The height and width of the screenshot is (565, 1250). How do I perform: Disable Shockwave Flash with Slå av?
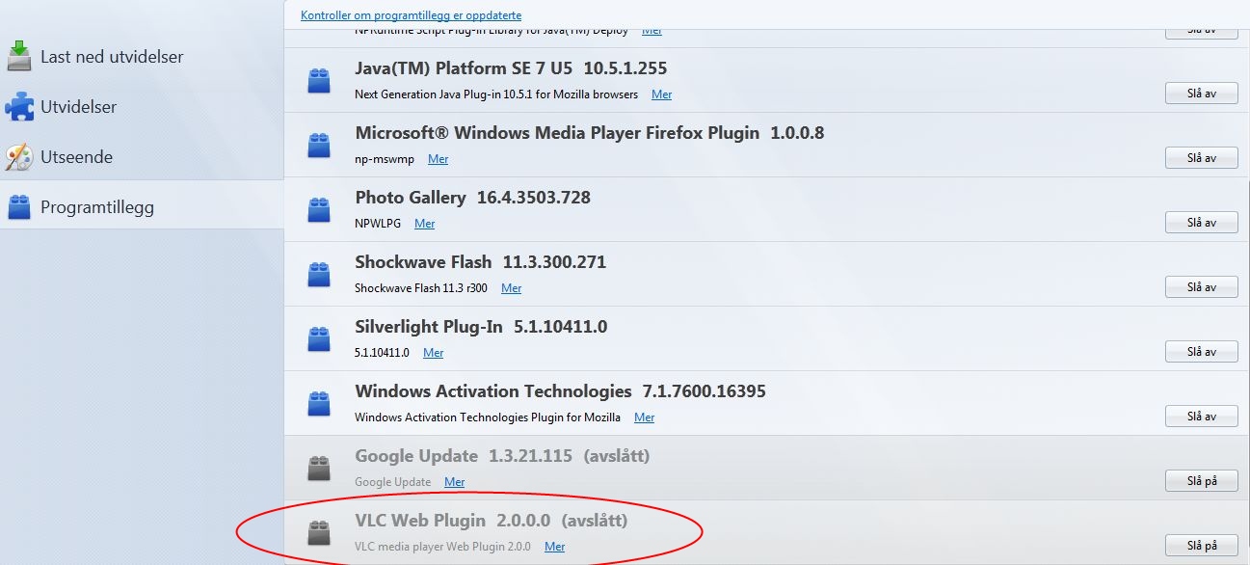tap(1202, 286)
